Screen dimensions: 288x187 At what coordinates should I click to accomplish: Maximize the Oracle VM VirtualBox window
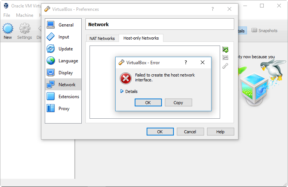262,6
